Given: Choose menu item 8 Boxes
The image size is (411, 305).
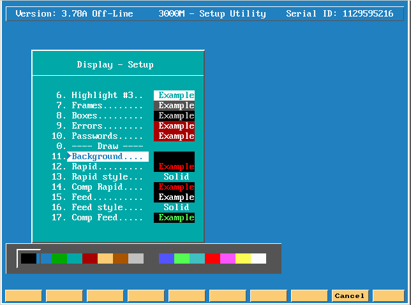Looking at the screenshot, I should (x=100, y=116).
